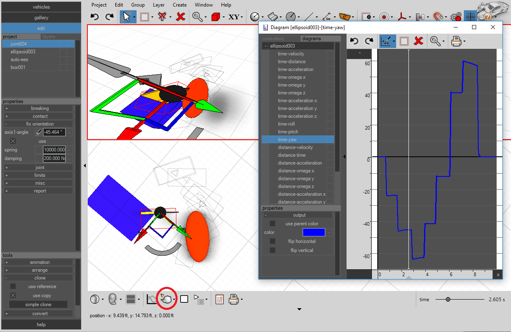Screen dimensions: 511x332
Task: Collapse the 'fix orientation' section
Action: click(39, 124)
